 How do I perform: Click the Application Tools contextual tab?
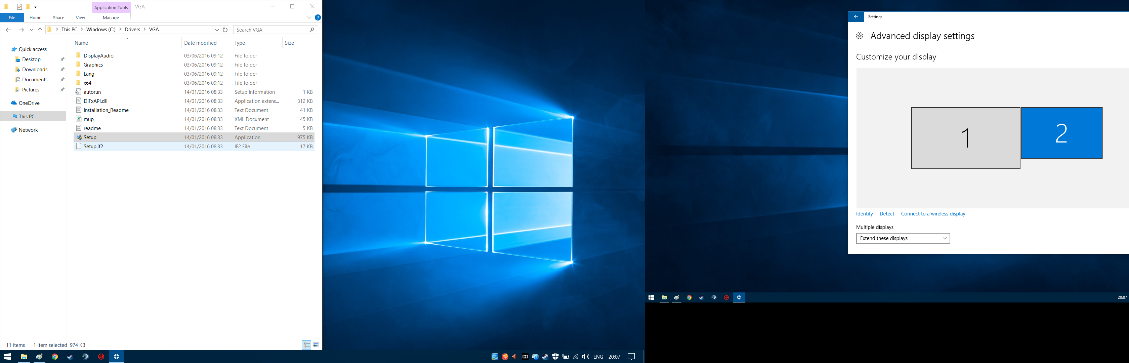pos(111,7)
